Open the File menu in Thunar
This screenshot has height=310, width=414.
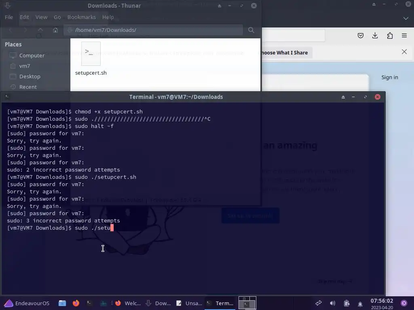pos(9,17)
